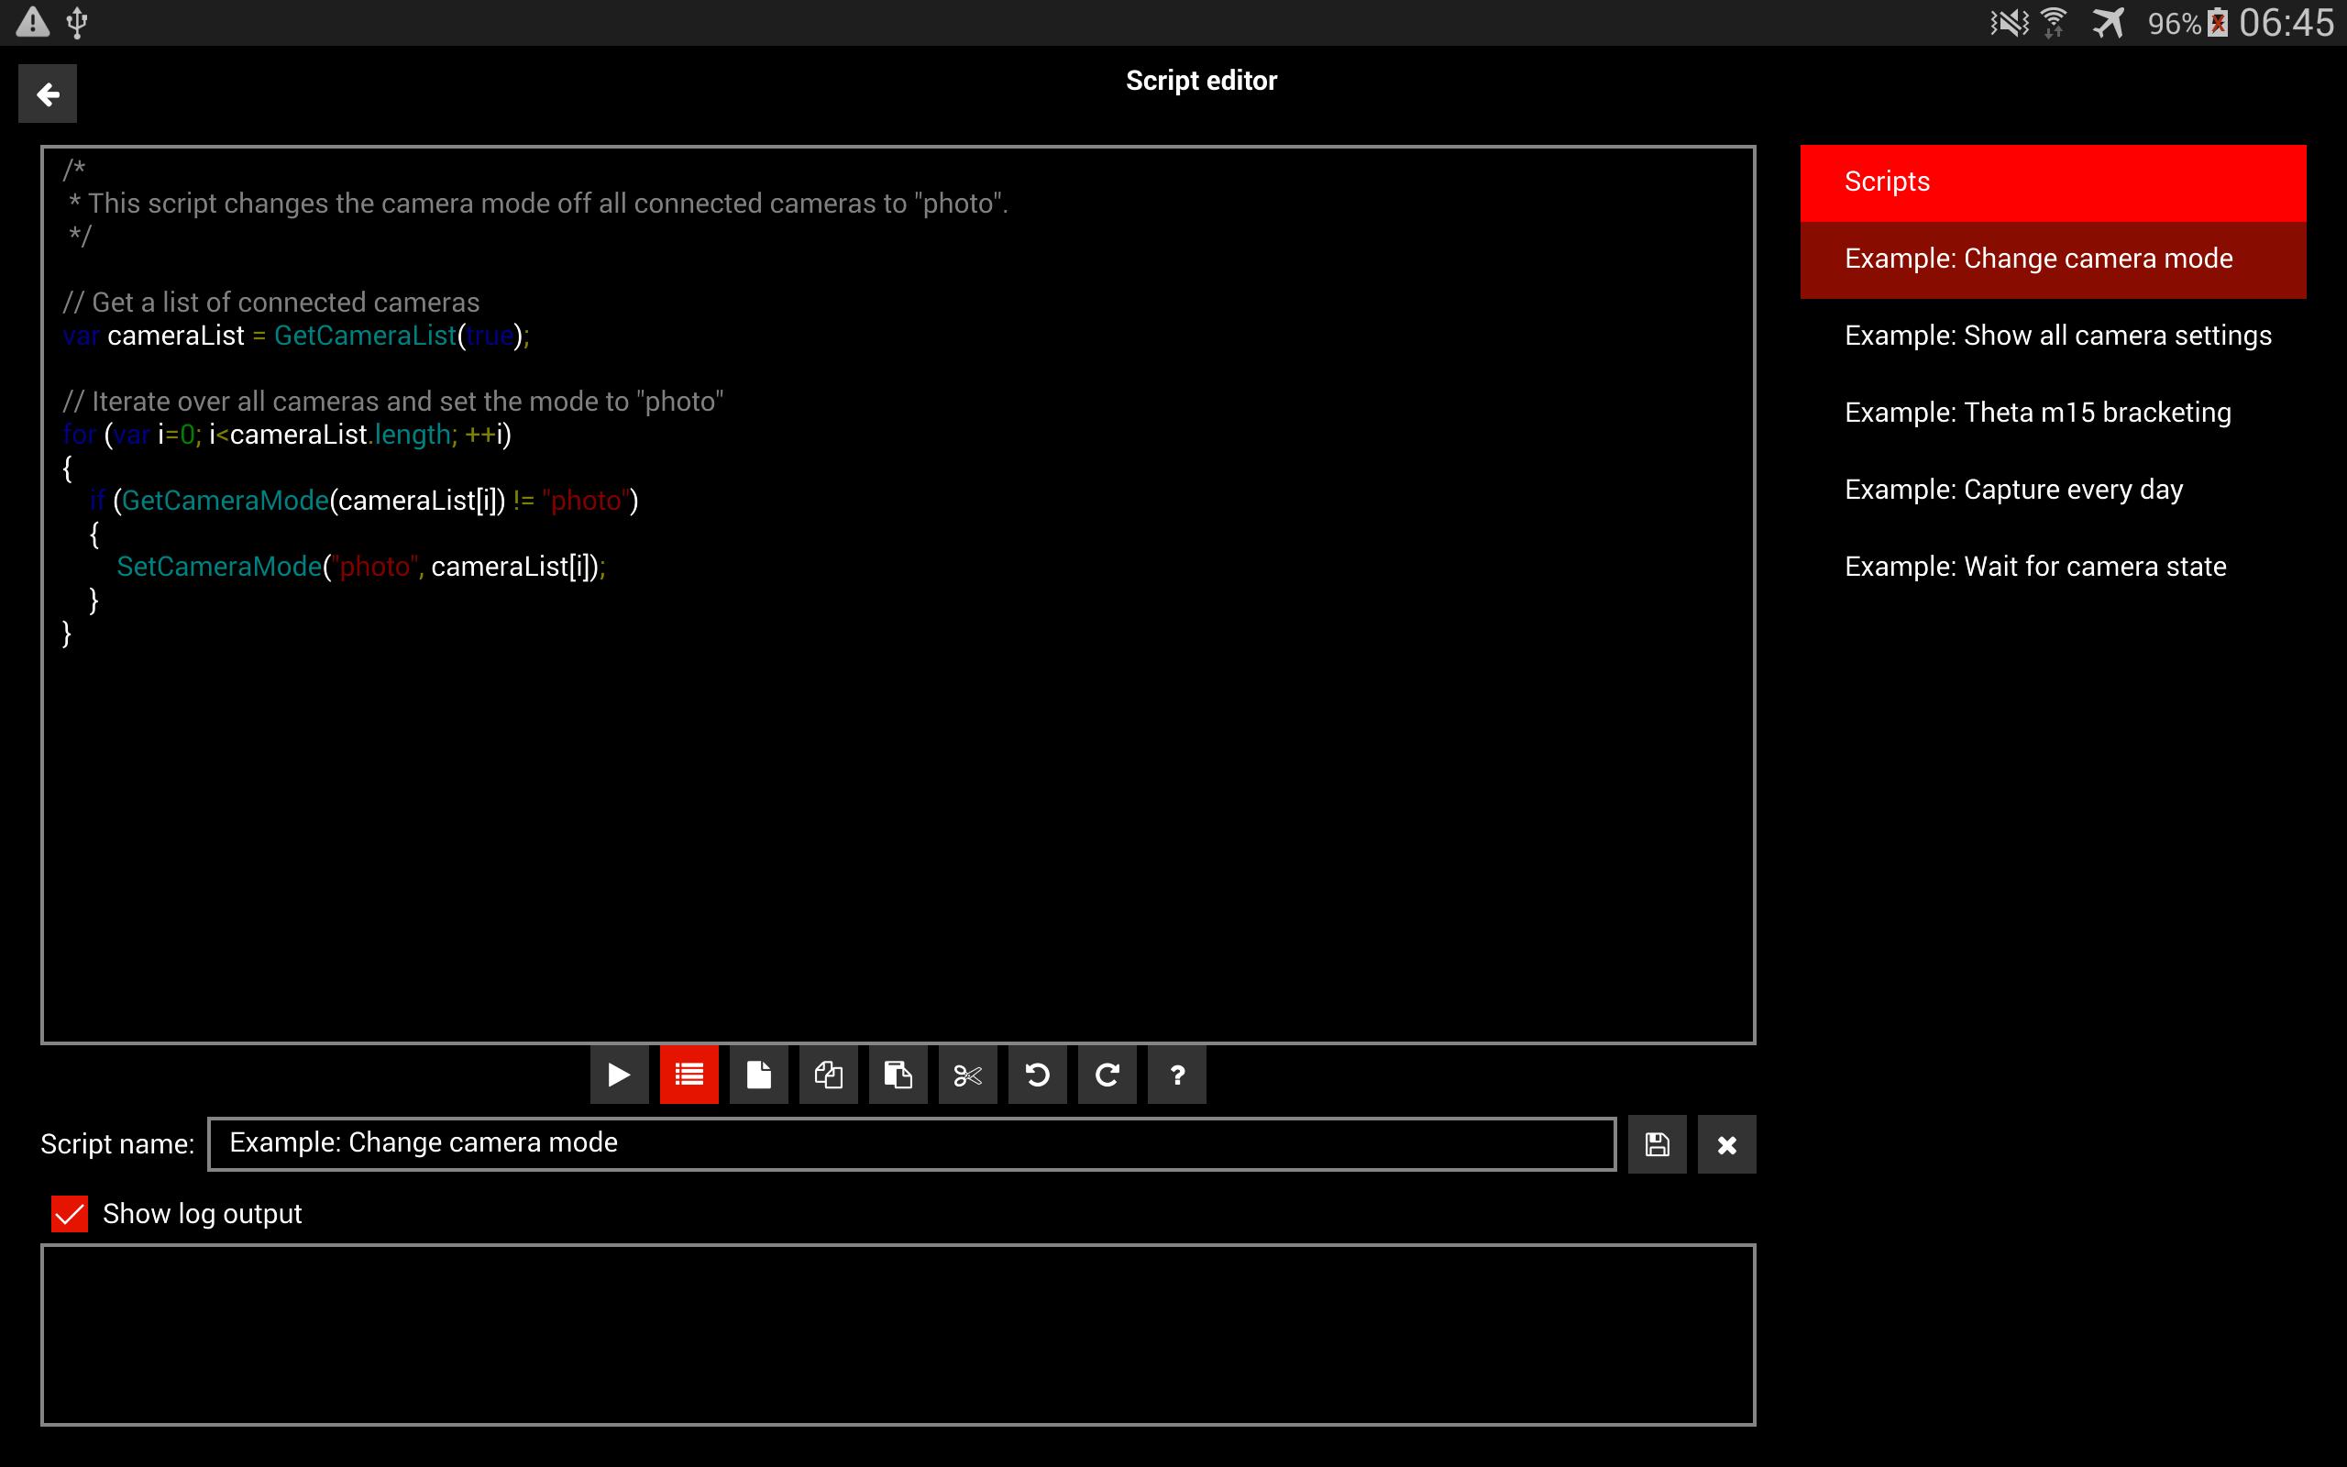Cut selection with scissors icon
Viewport: 2347px width, 1467px height.
[x=968, y=1075]
